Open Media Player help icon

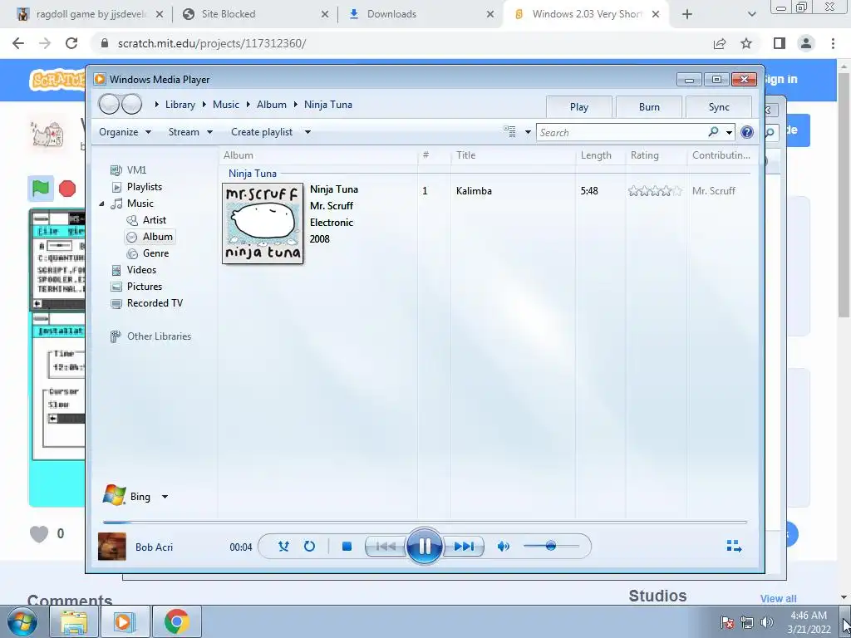pyautogui.click(x=747, y=132)
